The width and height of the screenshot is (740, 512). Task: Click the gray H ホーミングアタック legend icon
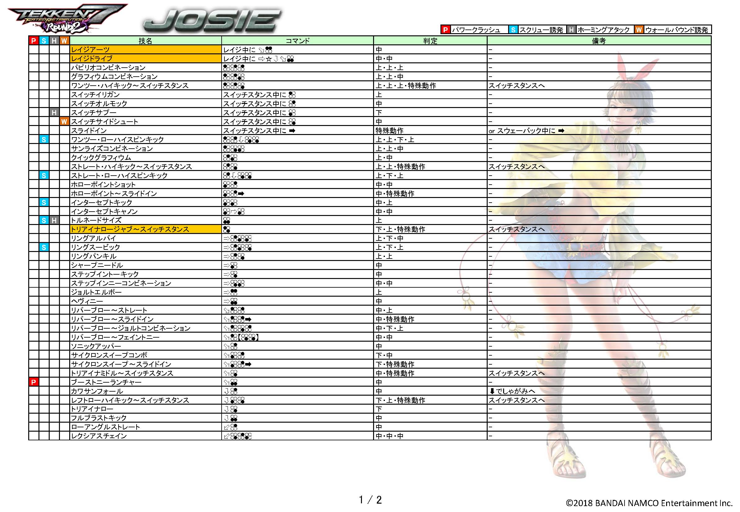(571, 30)
